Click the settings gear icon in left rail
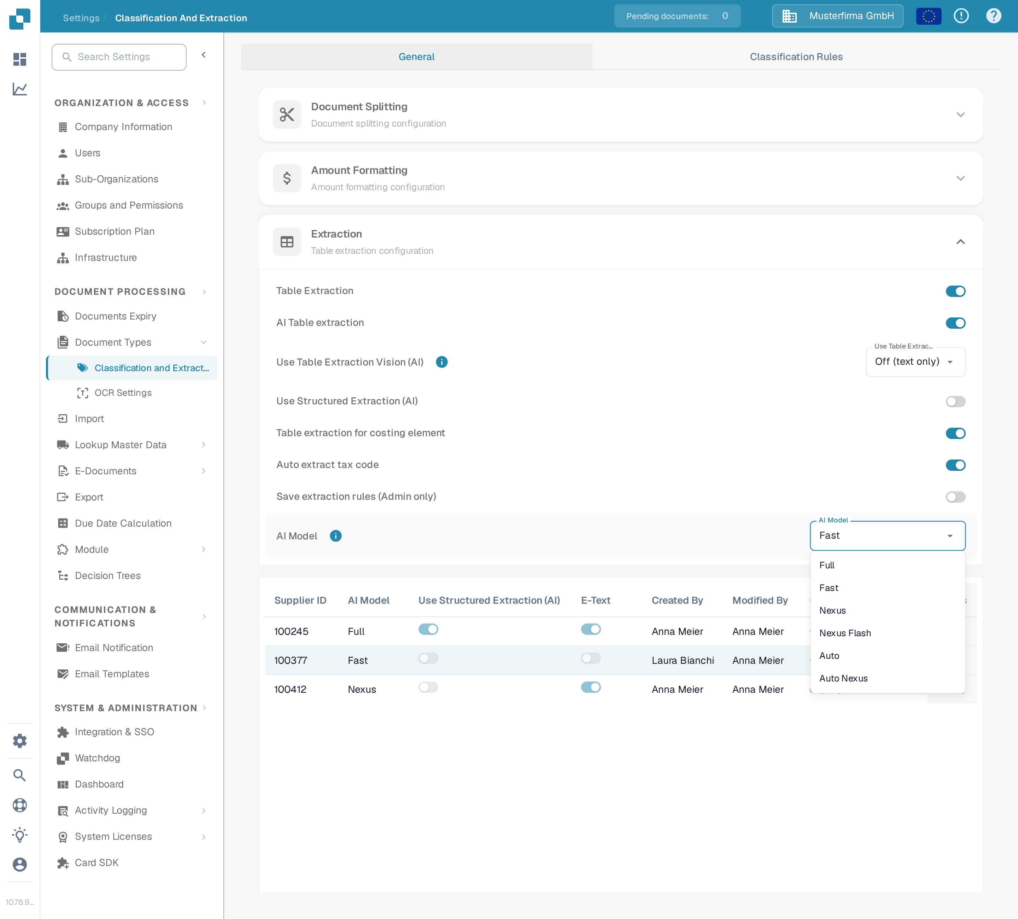Screen dimensions: 1018x919 20,740
